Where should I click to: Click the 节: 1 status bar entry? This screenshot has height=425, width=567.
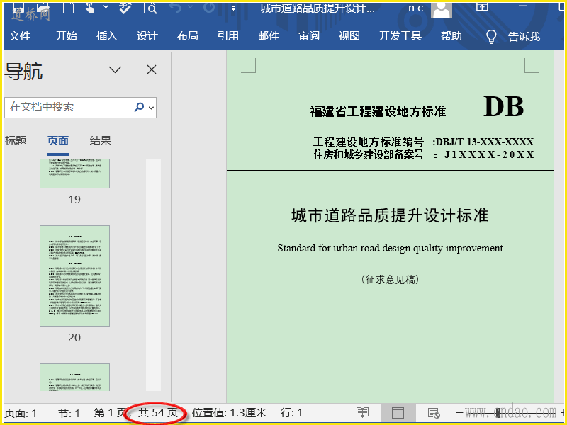(69, 413)
